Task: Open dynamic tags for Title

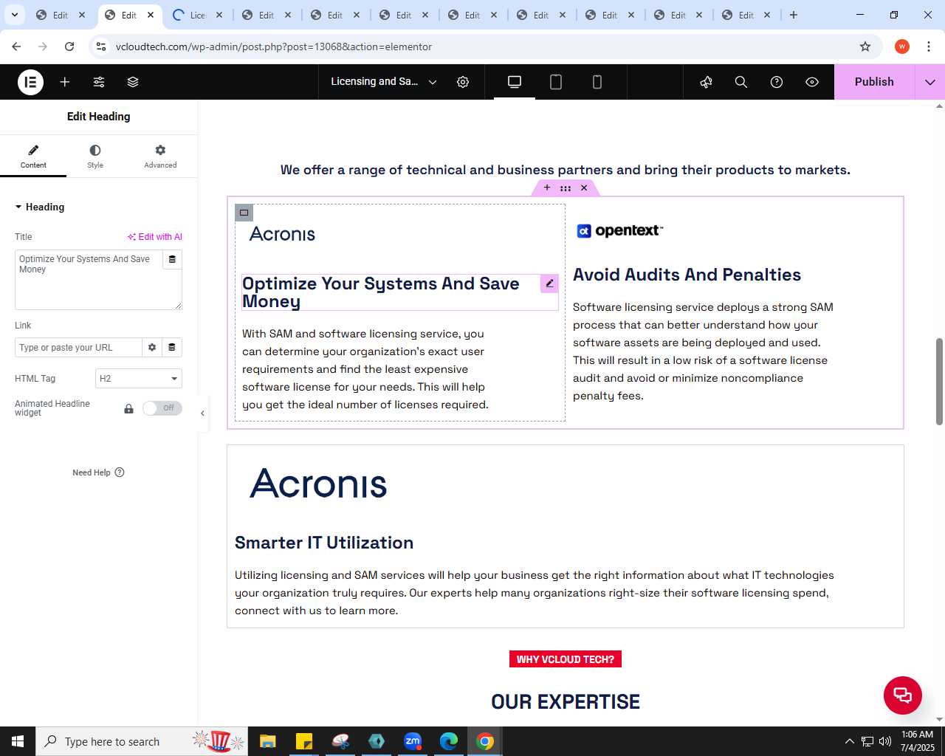Action: coord(172,259)
